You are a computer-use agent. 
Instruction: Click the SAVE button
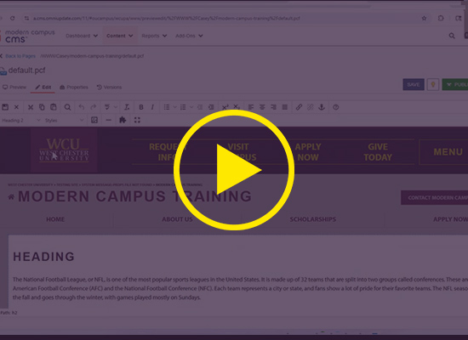tap(414, 85)
